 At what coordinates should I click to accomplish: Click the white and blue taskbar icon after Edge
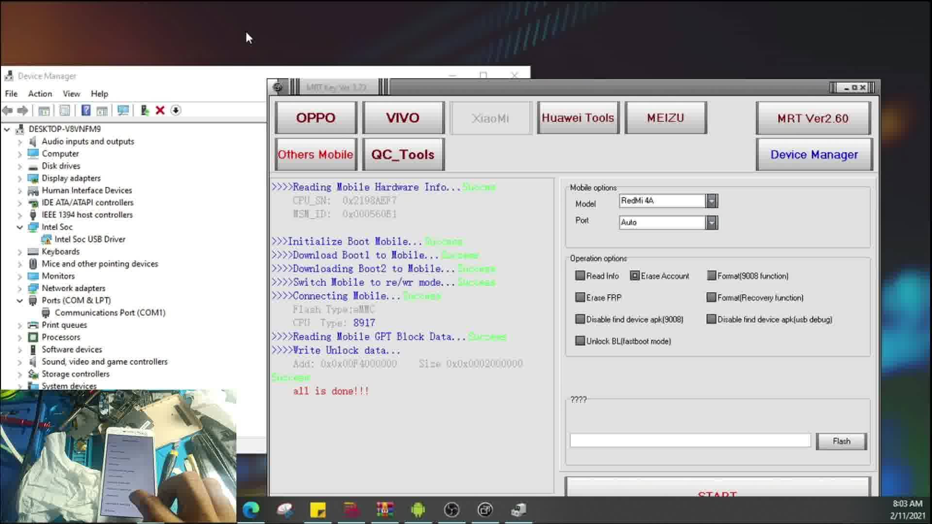pos(284,509)
